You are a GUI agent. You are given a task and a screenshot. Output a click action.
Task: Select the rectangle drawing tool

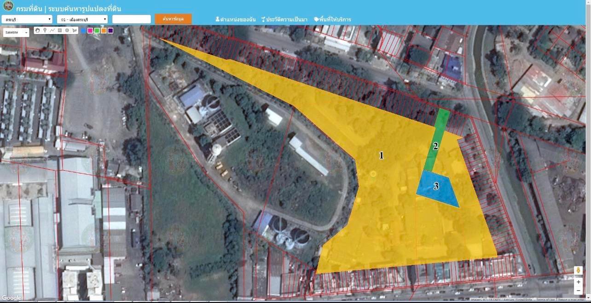(60, 30)
